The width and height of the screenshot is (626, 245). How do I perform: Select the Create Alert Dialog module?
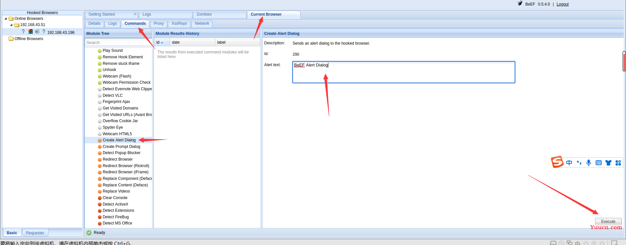(119, 140)
